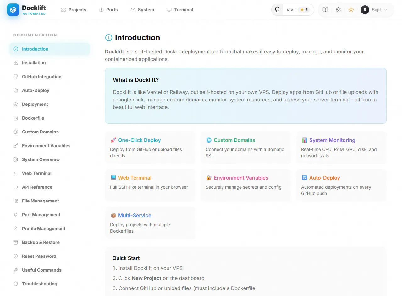Click the "What is Docklift?" heading
This screenshot has width=402, height=296.
(x=136, y=80)
